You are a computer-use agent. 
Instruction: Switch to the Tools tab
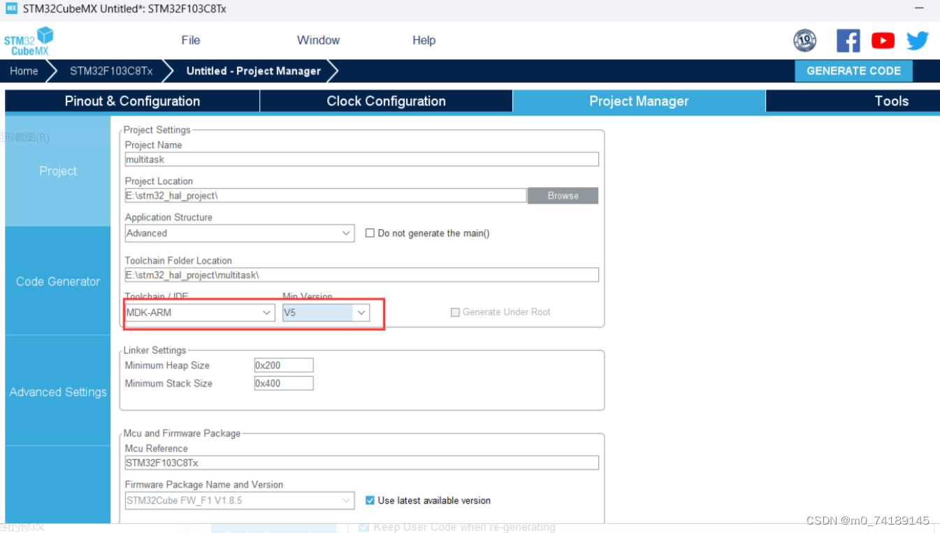(853, 101)
